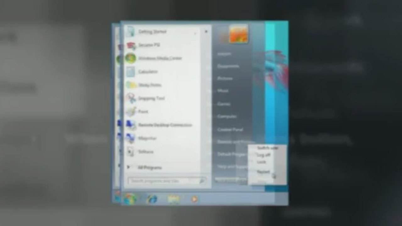Open Windows Explorer folder on taskbar

(x=173, y=199)
